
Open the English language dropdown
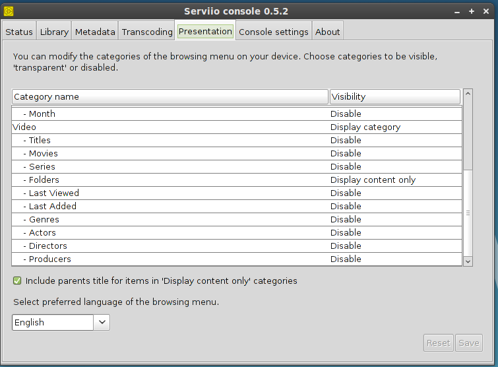(102, 322)
